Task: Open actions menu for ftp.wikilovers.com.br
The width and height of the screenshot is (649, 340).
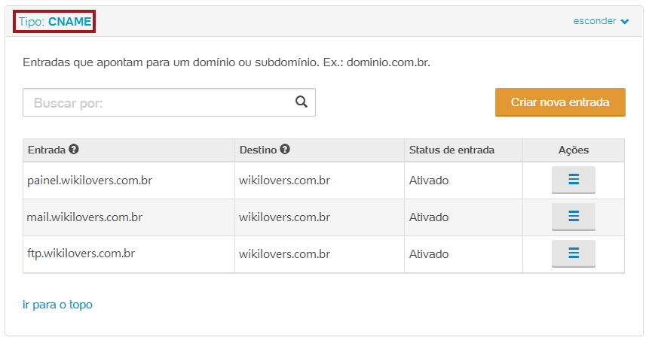Action: [x=573, y=253]
